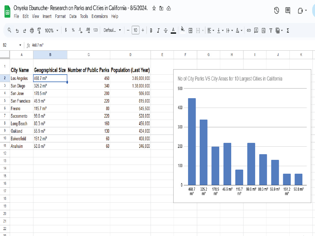Toggle italic formatting

[158, 30]
